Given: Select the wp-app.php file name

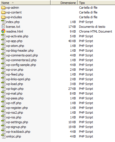Looking at the screenshot, I should (x=14, y=41).
